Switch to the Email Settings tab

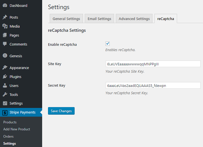point(99,19)
